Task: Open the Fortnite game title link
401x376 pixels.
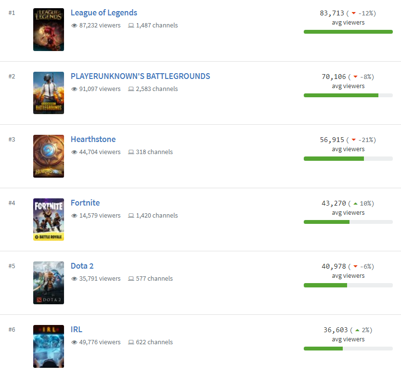Action: [x=85, y=203]
